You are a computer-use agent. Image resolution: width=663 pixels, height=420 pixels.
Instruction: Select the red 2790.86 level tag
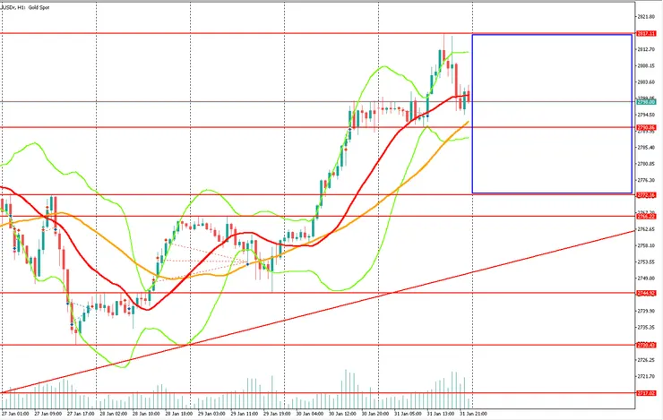coord(646,127)
